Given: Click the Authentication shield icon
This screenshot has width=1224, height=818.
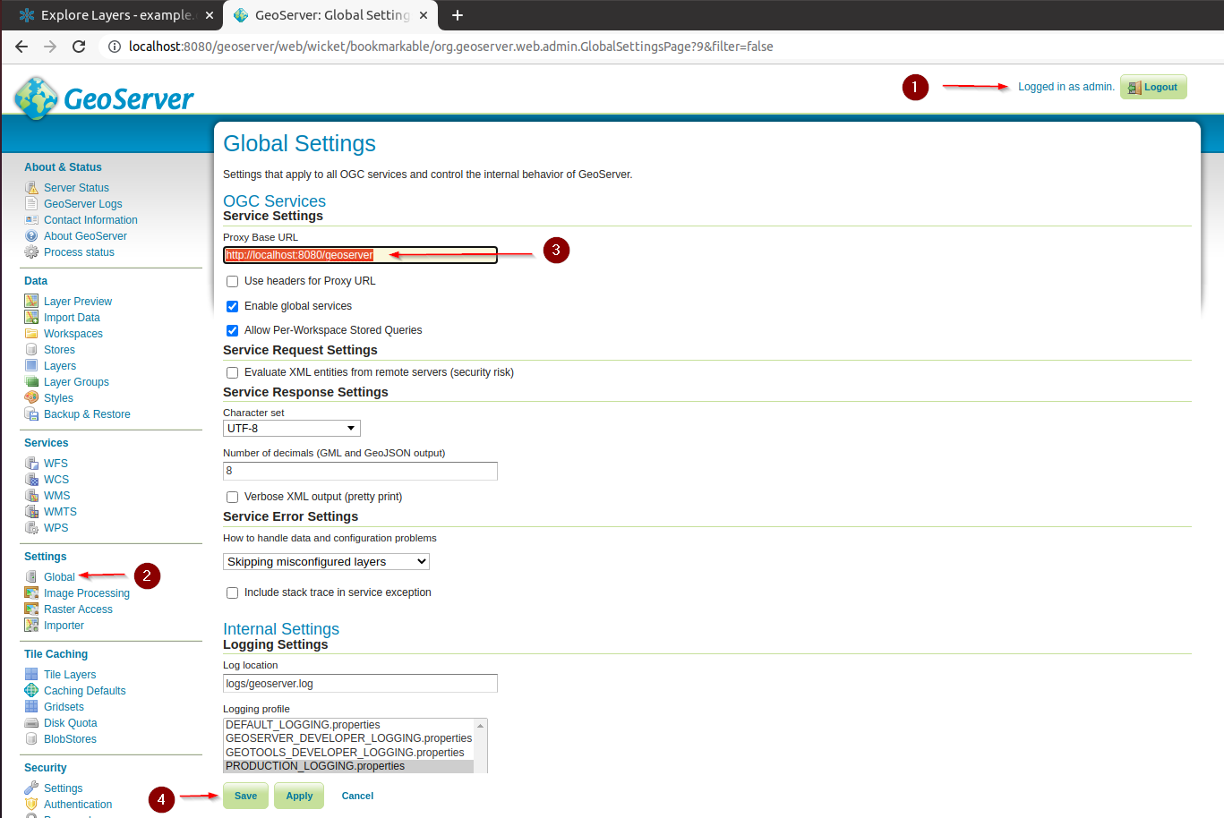Looking at the screenshot, I should click(x=31, y=805).
